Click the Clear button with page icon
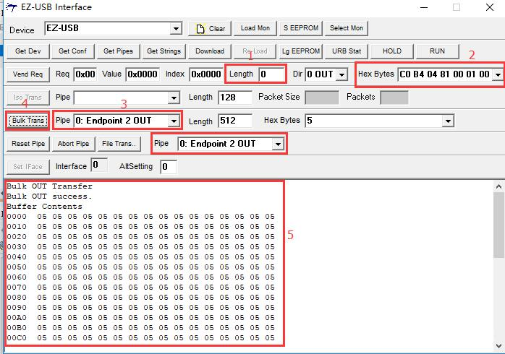 pos(210,29)
